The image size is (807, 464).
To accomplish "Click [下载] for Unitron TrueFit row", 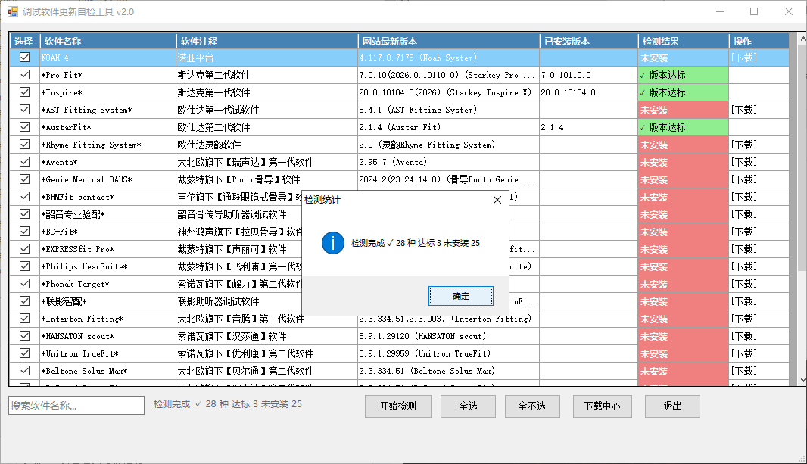I will click(x=744, y=353).
